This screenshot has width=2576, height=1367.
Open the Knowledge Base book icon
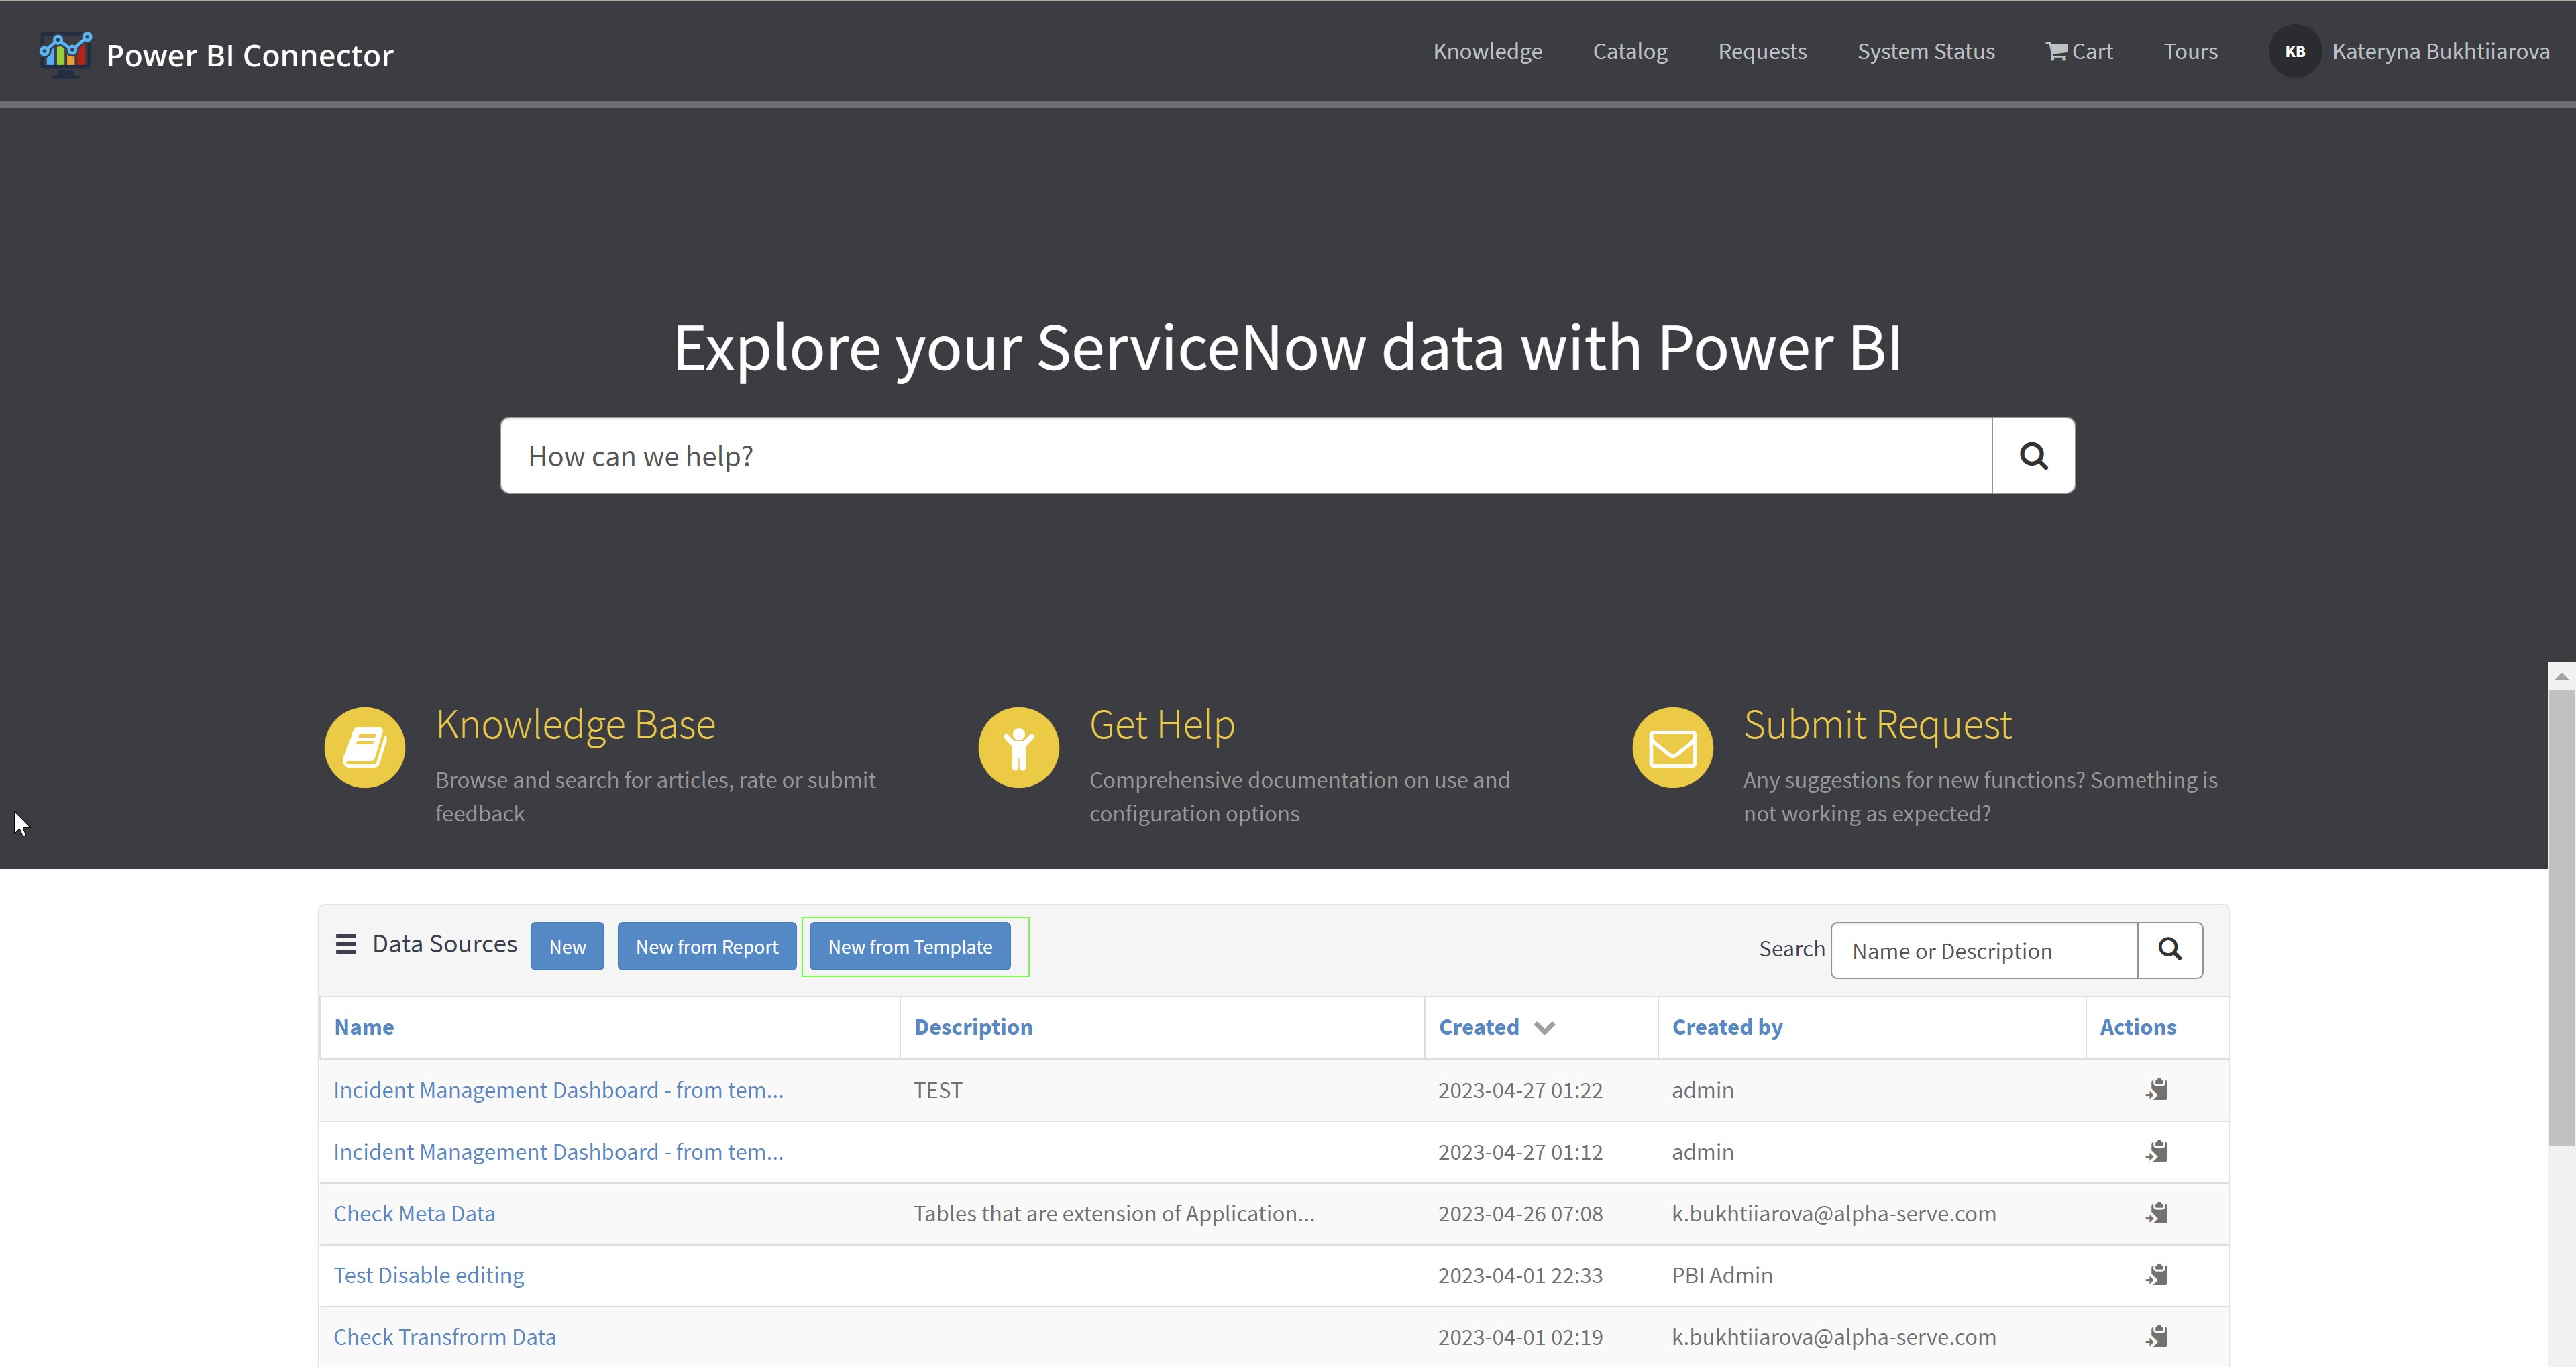click(364, 748)
